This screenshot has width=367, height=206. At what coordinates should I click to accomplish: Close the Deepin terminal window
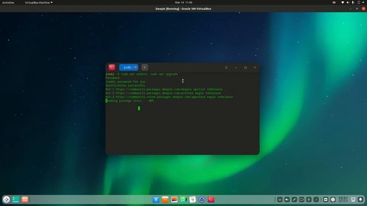[255, 68]
